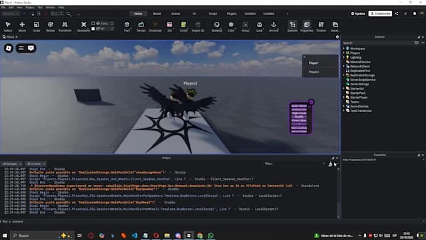The image size is (426, 240).
Task: Click the Windows Start button
Action: pyautogui.click(x=5, y=236)
